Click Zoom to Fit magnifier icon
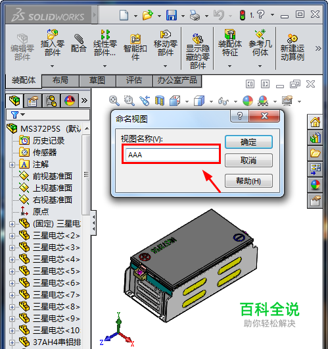 (114, 101)
